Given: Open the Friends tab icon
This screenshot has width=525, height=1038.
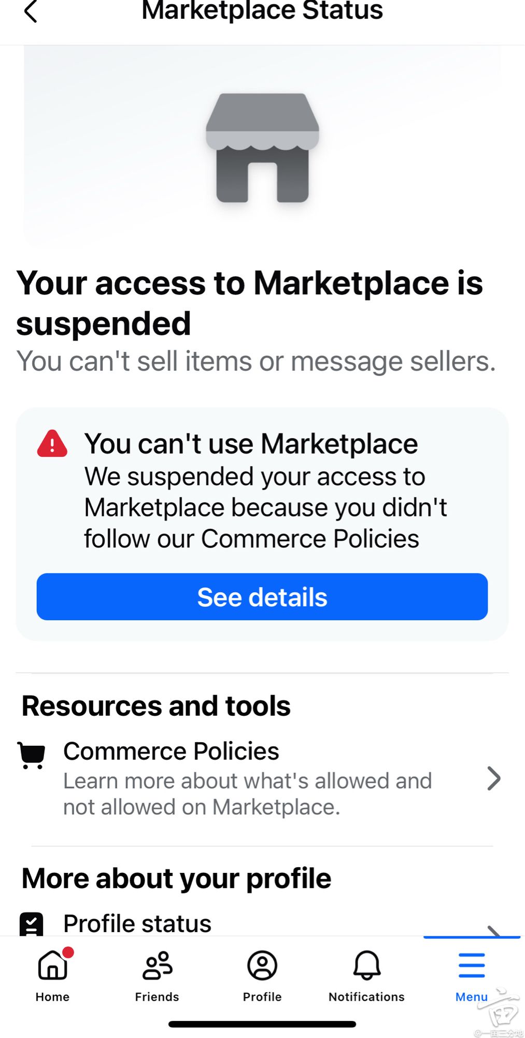Looking at the screenshot, I should pyautogui.click(x=157, y=965).
